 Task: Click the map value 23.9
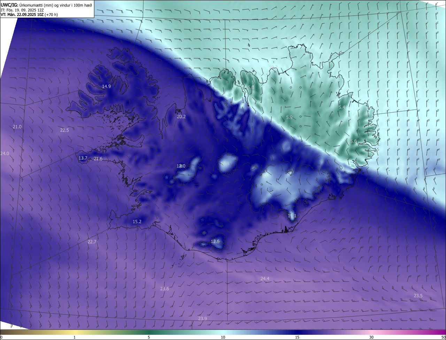(x=202, y=319)
